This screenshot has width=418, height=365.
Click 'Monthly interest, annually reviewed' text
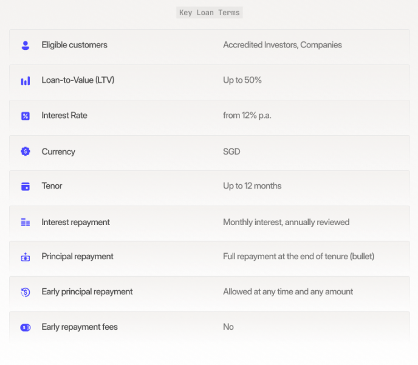point(286,222)
